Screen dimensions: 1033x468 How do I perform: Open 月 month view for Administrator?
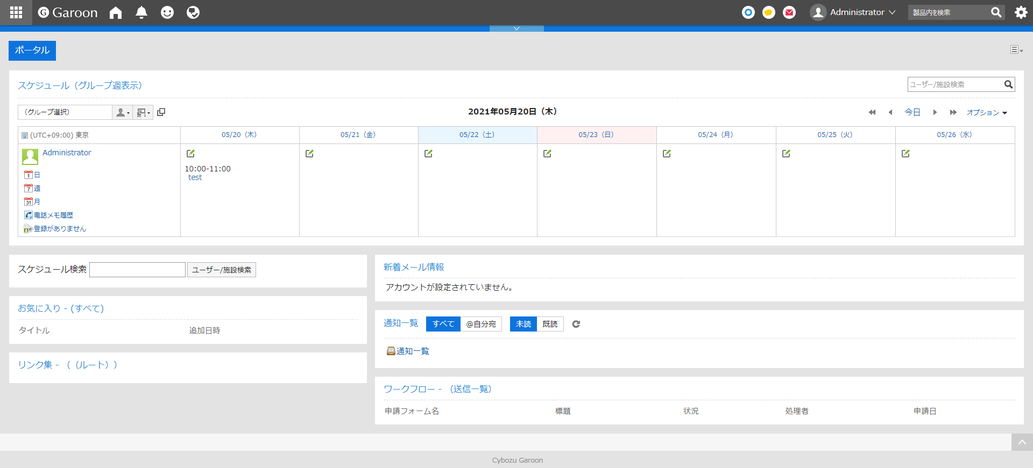click(32, 201)
